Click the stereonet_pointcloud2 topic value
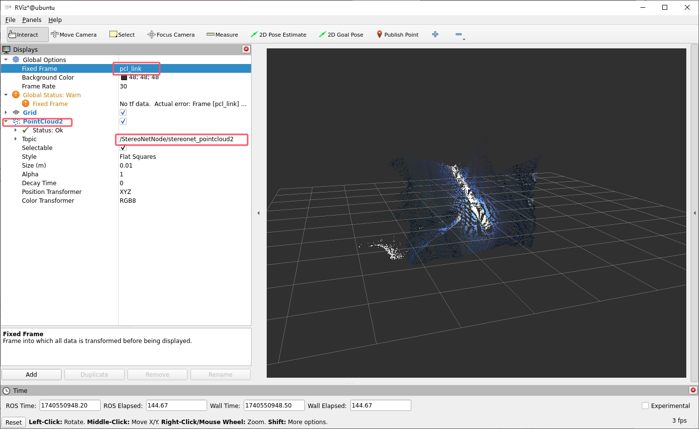Screen dimensions: 699x429 (x=176, y=139)
